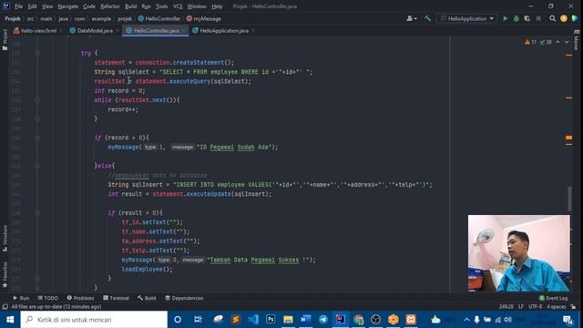Open the bottom Build tool window button
The width and height of the screenshot is (583, 328).
coord(147,298)
